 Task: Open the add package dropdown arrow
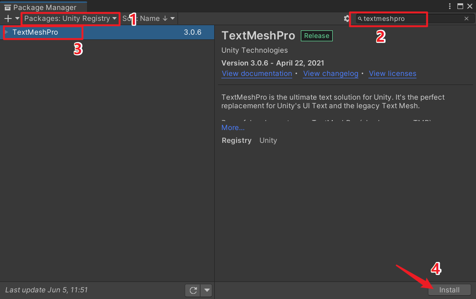17,19
